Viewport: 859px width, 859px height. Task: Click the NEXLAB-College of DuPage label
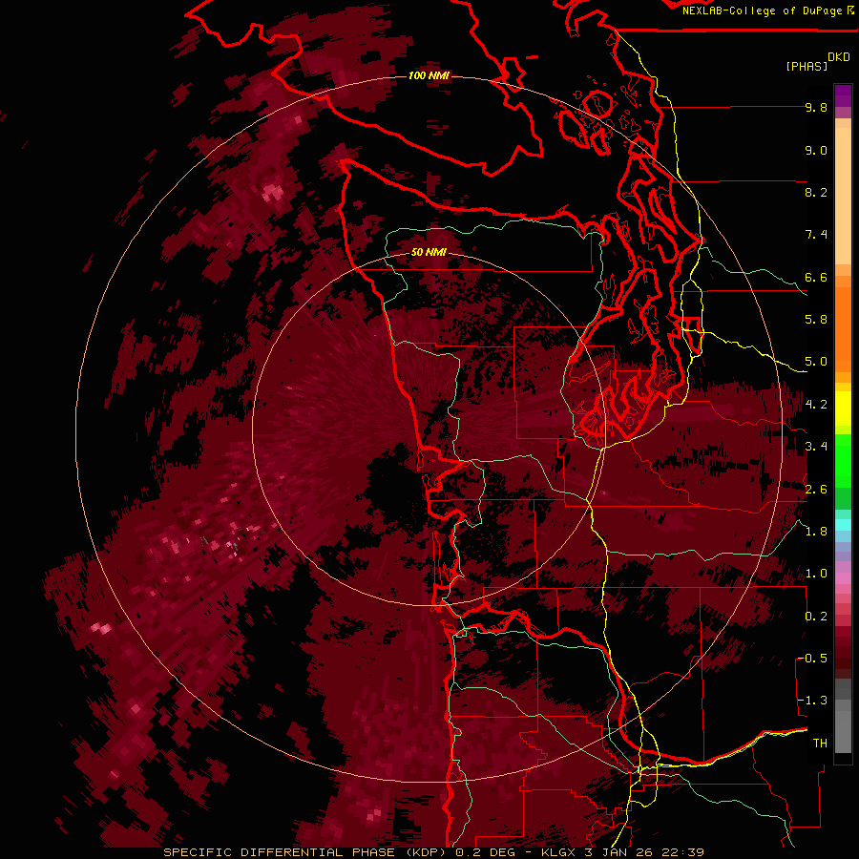pyautogui.click(x=763, y=10)
